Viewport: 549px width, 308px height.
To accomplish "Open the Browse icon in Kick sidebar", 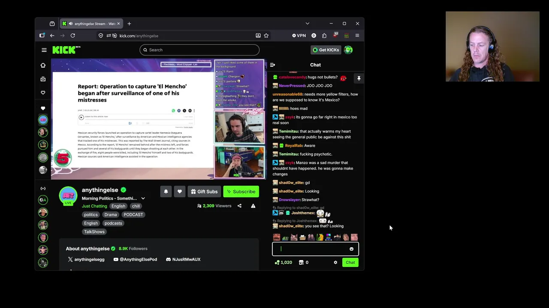I will point(43,79).
